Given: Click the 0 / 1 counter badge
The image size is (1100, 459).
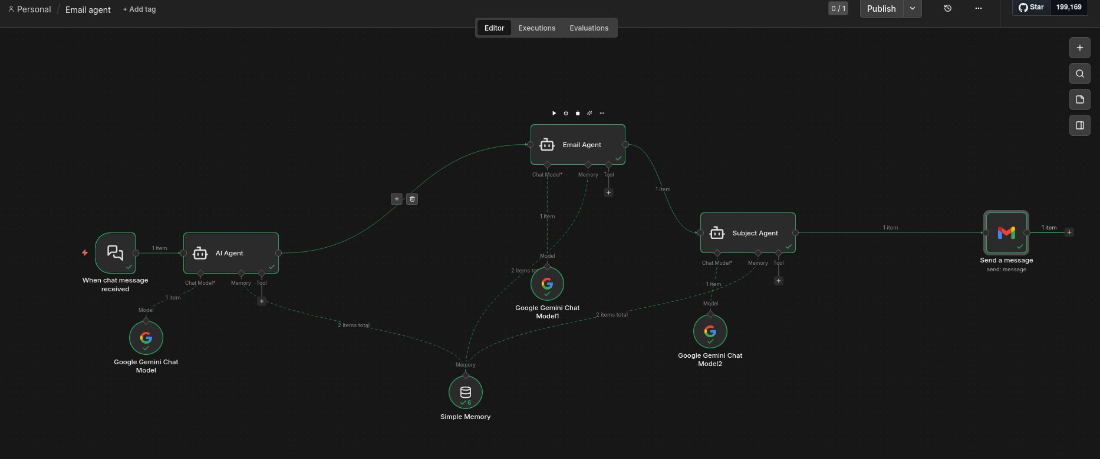Looking at the screenshot, I should 838,8.
